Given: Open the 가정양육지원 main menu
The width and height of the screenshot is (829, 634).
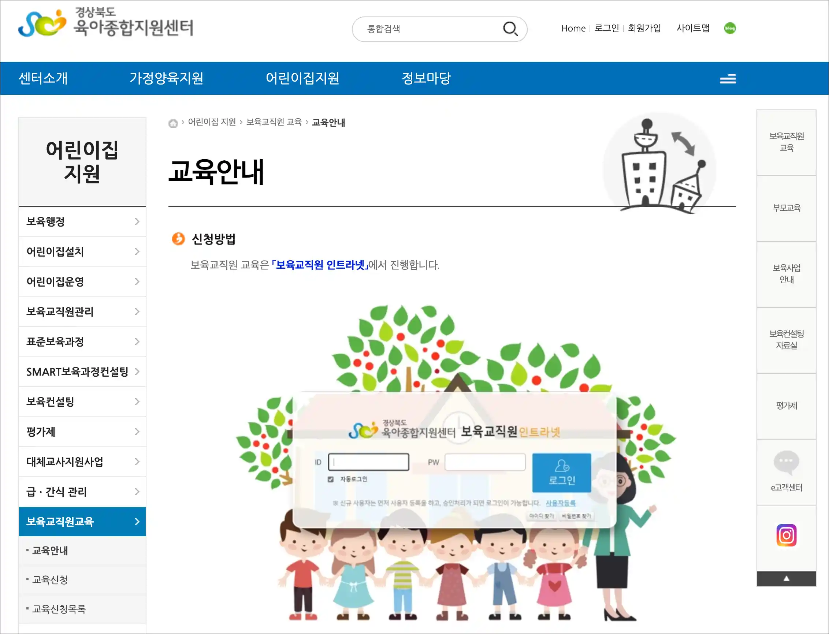Looking at the screenshot, I should (x=167, y=78).
